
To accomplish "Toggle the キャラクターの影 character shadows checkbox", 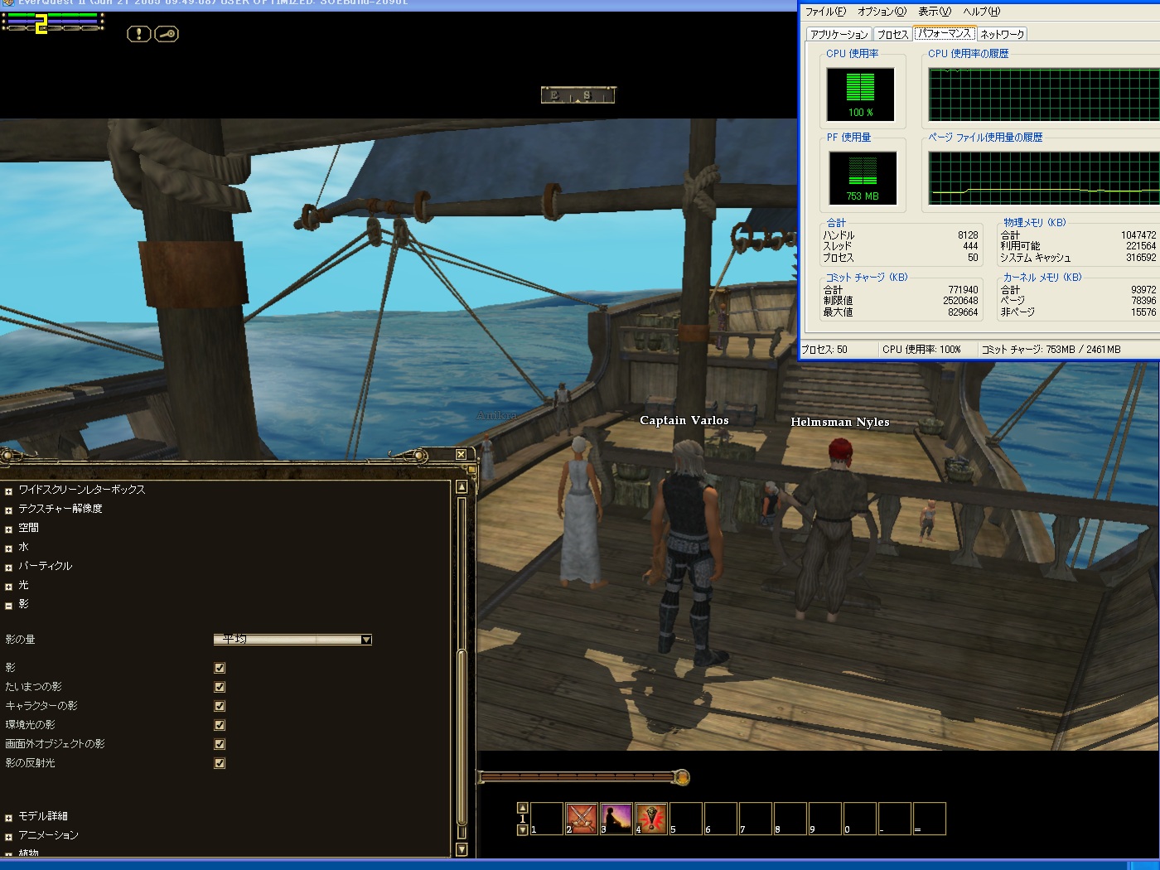I will 220,706.
